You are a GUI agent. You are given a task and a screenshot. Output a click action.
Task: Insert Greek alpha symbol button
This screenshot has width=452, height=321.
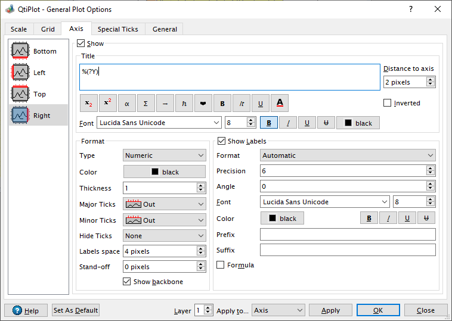[127, 103]
